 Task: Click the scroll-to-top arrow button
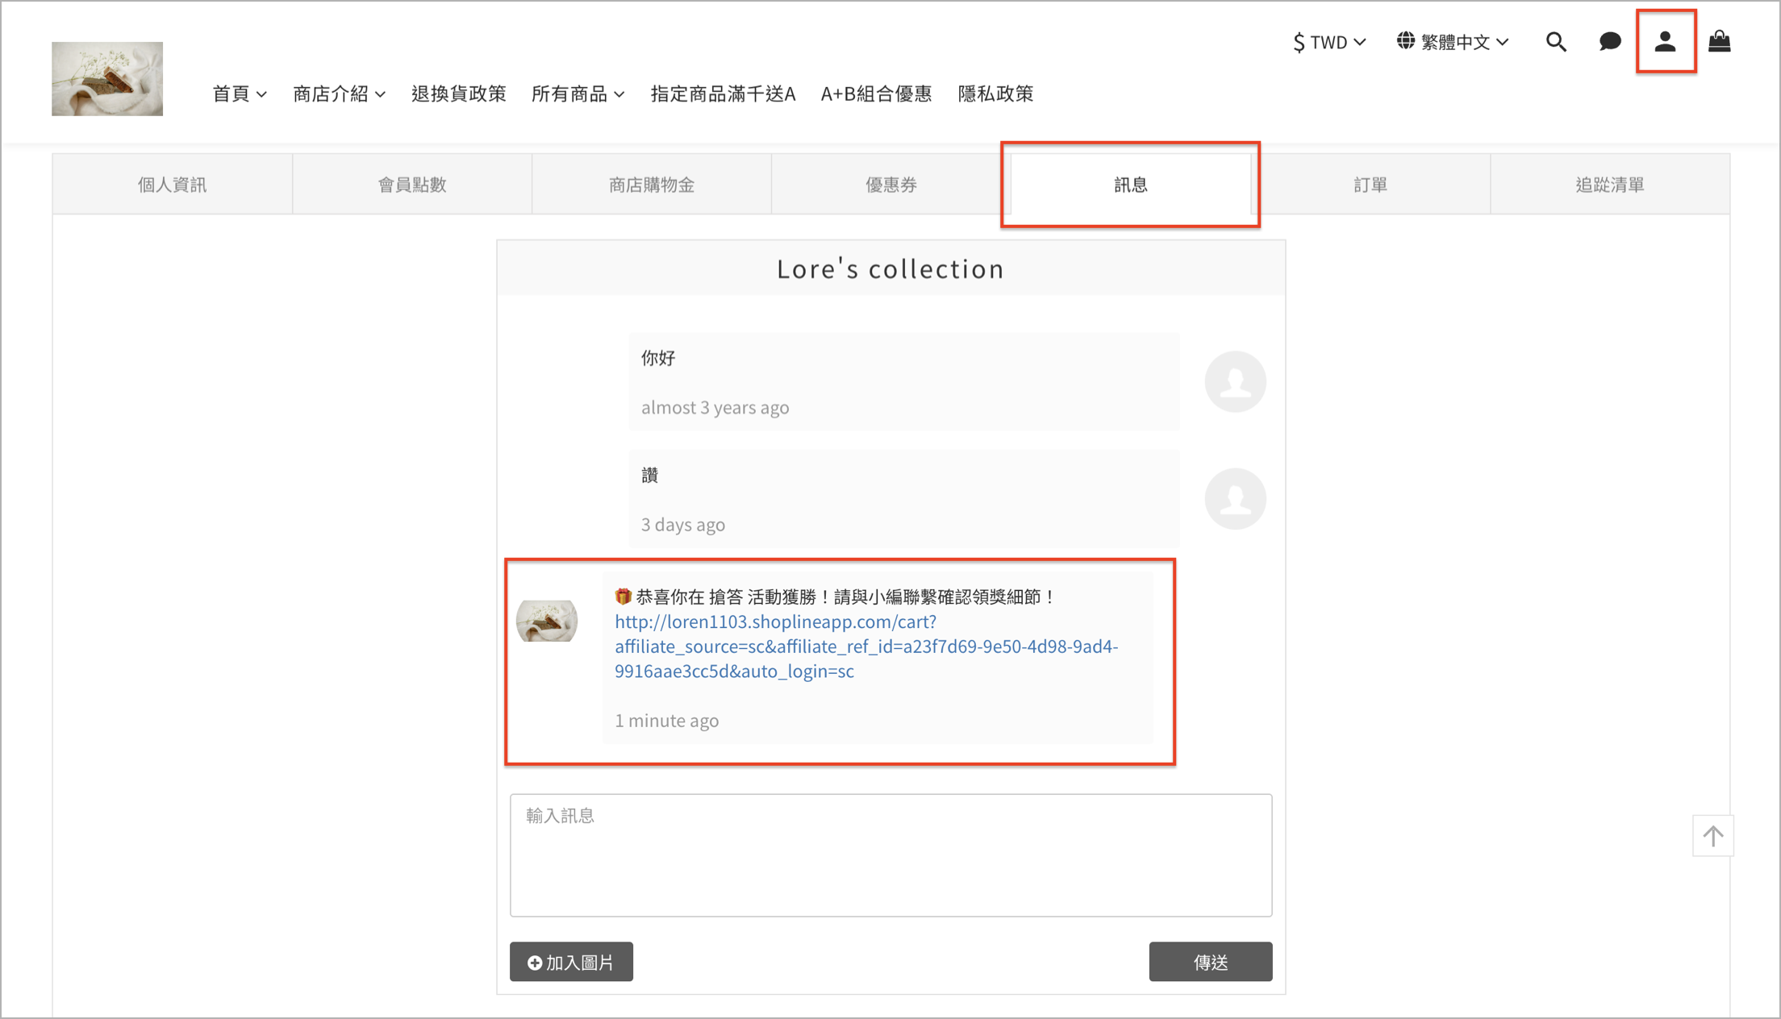point(1713,836)
